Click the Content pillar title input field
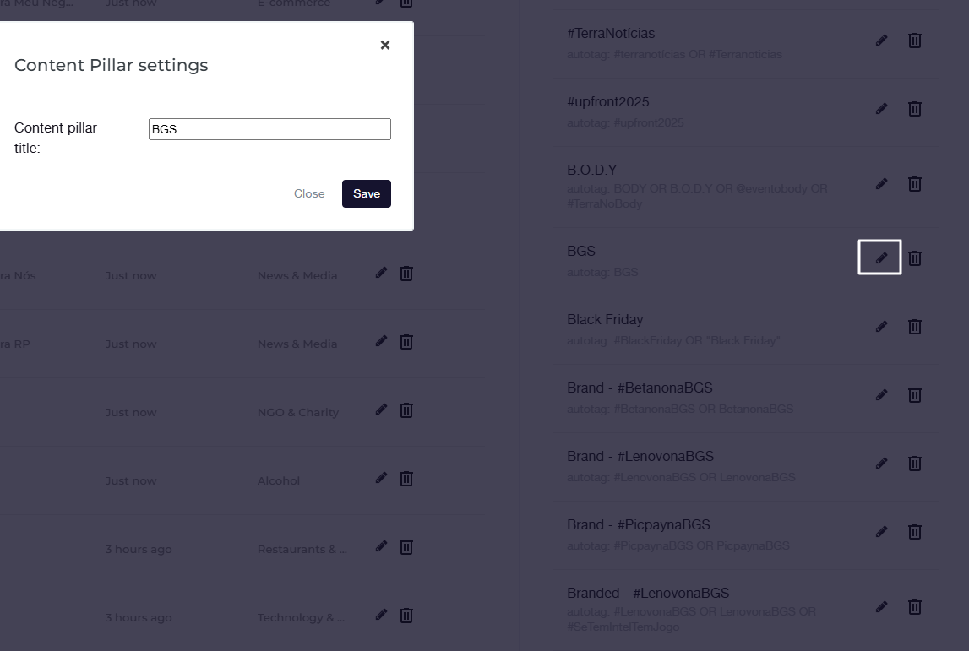Screen dimensions: 969x651 coord(269,129)
